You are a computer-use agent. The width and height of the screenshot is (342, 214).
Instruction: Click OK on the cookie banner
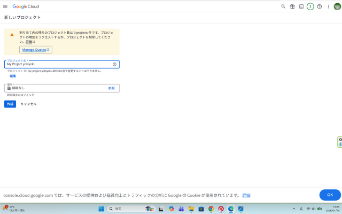pos(330,195)
